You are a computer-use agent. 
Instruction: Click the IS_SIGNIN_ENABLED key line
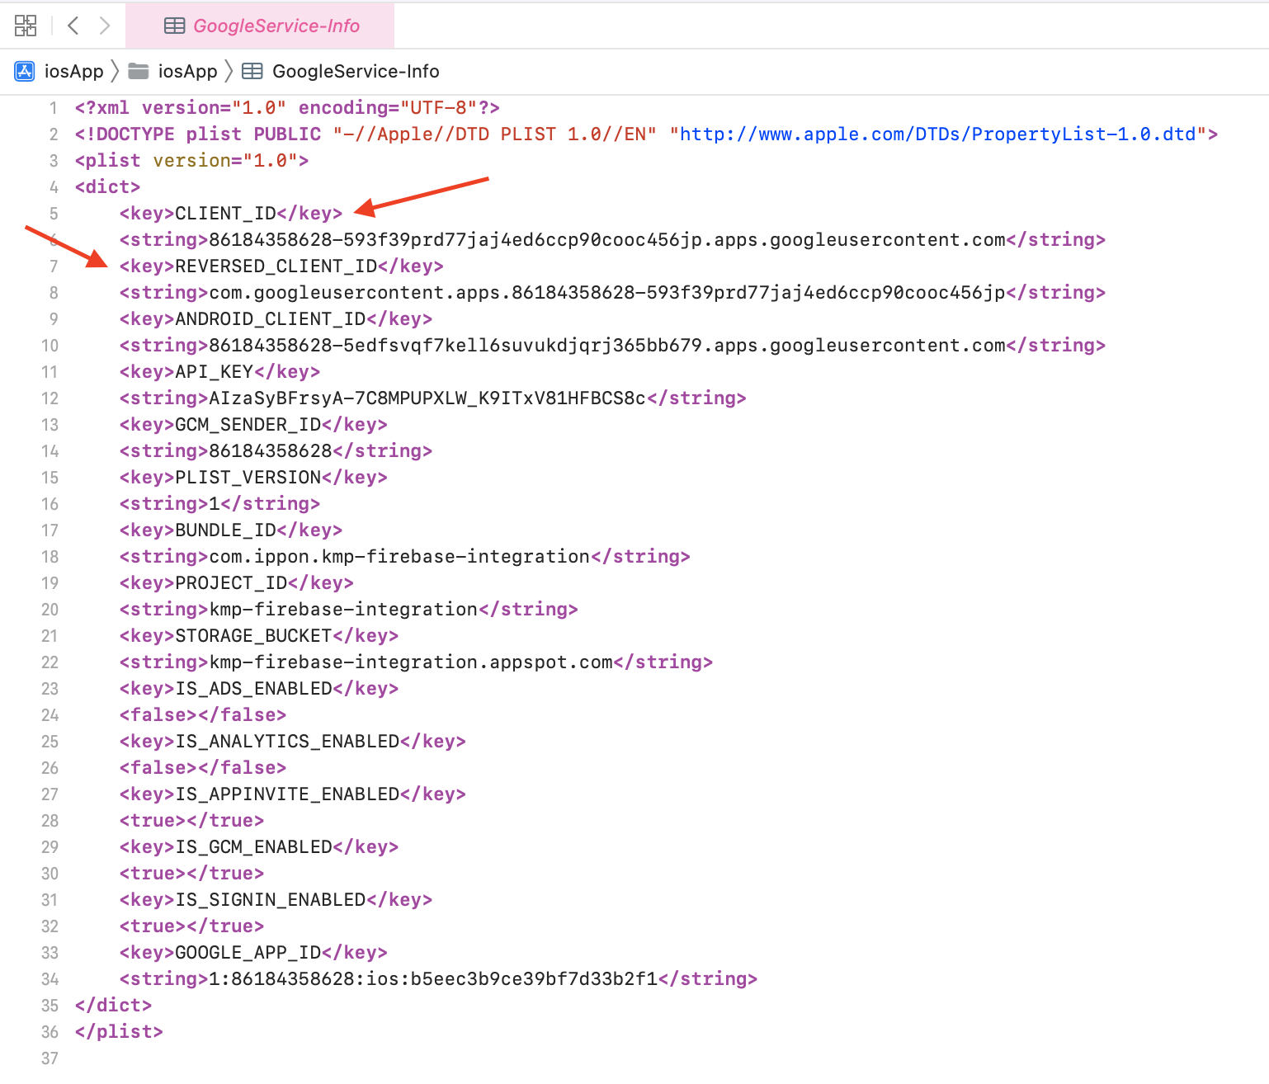pyautogui.click(x=276, y=899)
